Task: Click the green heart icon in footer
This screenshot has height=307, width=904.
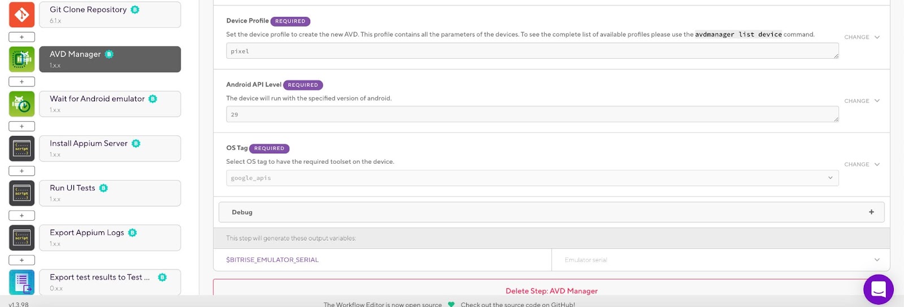Action: (451, 304)
